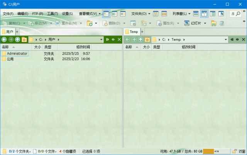The width and height of the screenshot is (247, 155).
Task: Toggle the viewer pane layout icon
Action: click(221, 14)
